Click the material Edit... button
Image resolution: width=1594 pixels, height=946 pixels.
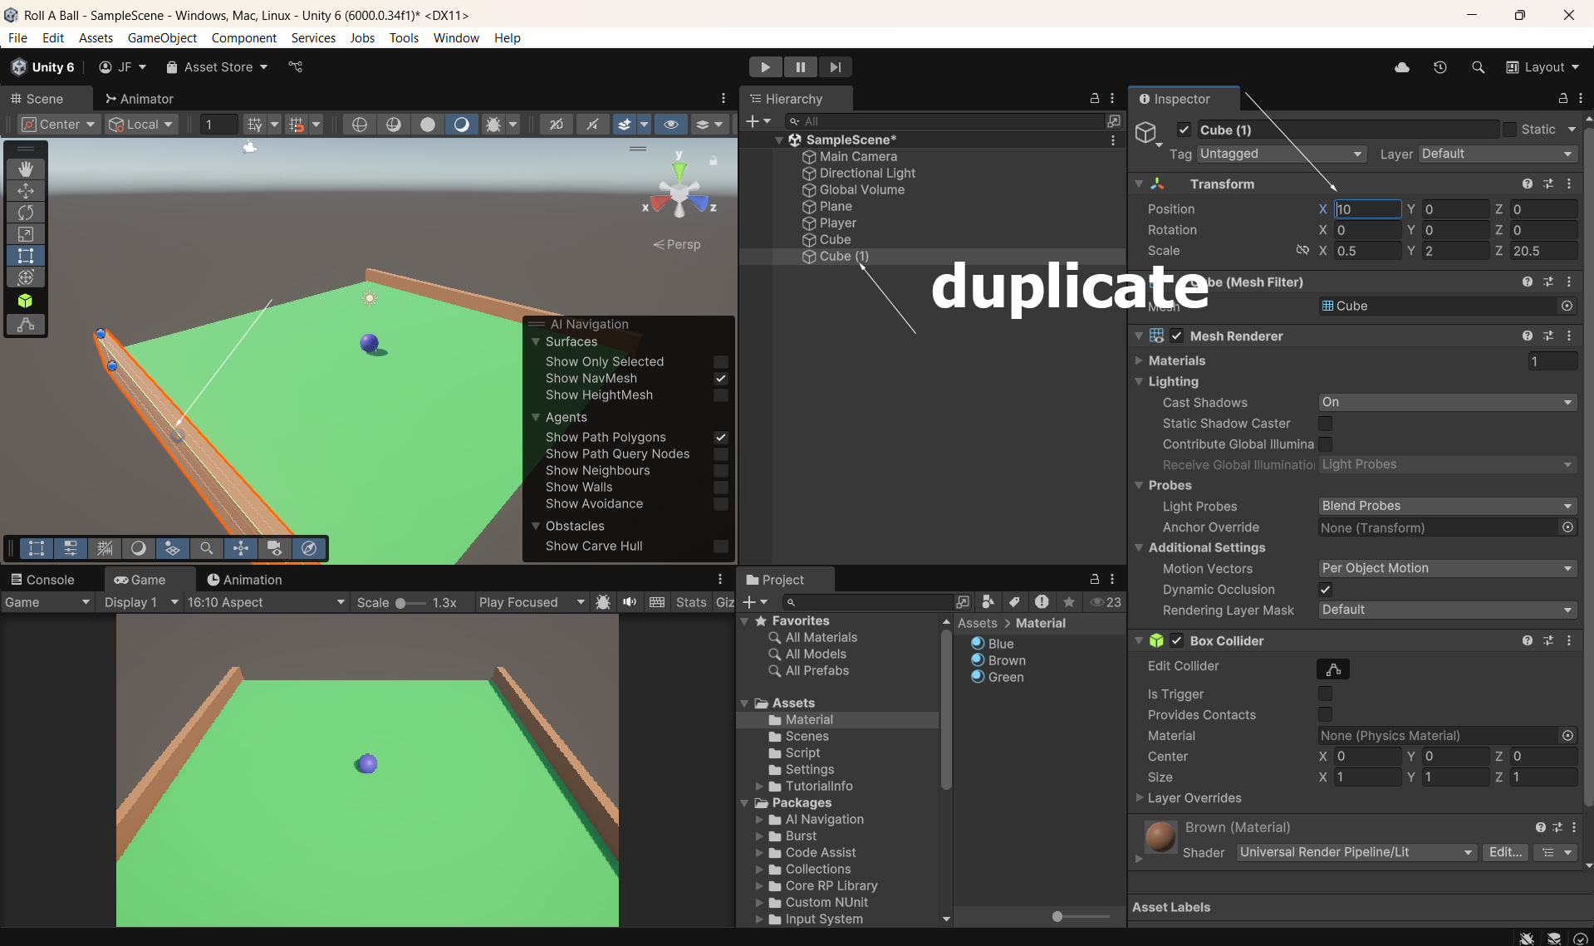click(x=1504, y=852)
